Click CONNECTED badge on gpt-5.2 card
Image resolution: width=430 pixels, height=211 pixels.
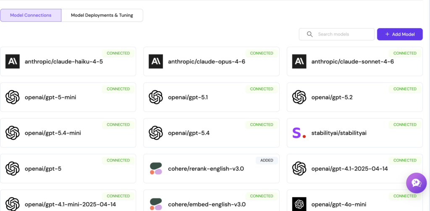pyautogui.click(x=405, y=89)
